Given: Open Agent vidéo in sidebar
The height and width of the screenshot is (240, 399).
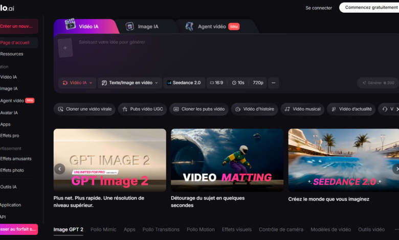Looking at the screenshot, I should (x=17, y=101).
